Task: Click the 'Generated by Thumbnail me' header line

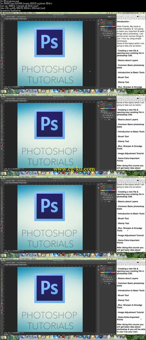Action: (10, 10)
